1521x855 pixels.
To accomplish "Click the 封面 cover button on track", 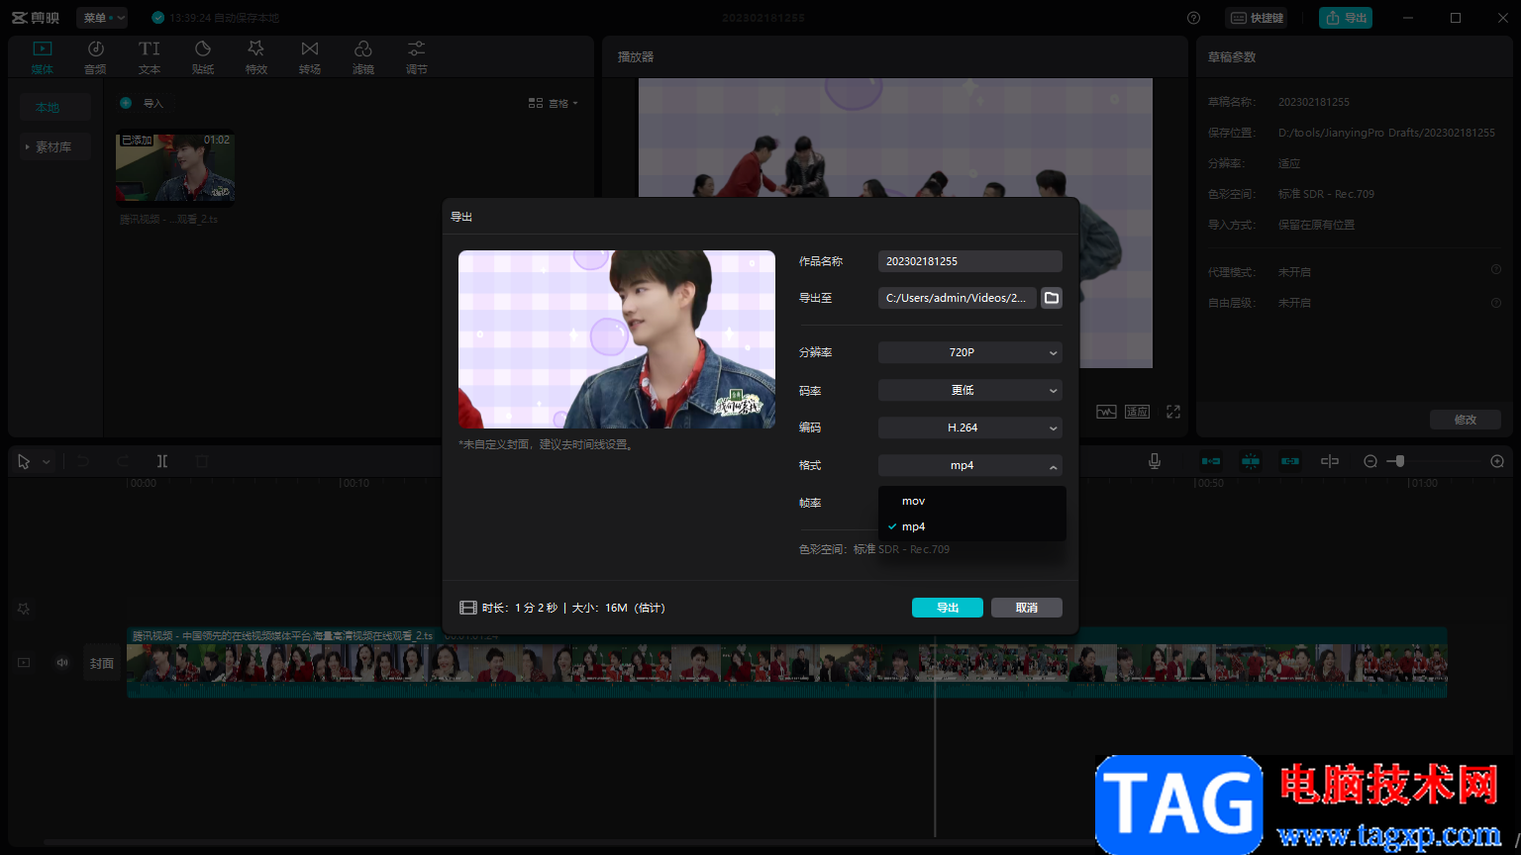I will pyautogui.click(x=102, y=663).
